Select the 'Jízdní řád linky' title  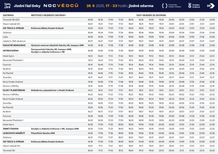click(27, 6)
